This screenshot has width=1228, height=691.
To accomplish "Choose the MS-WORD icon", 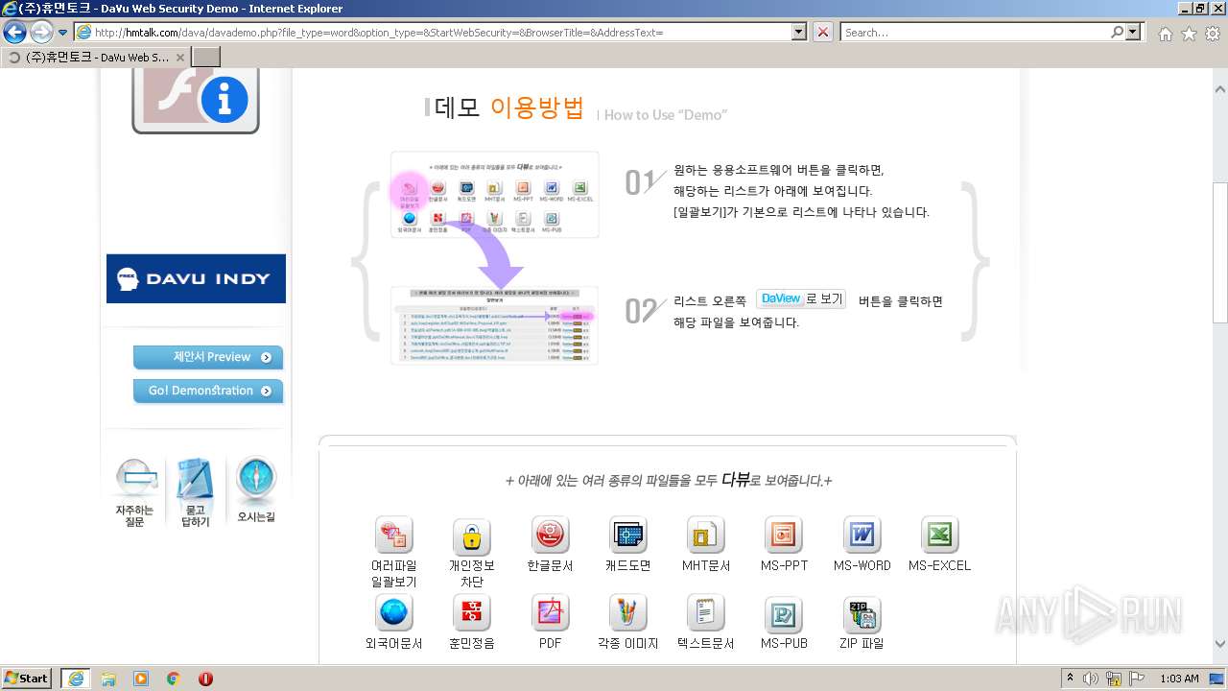I will pos(862,536).
